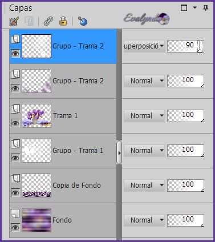This screenshot has height=242, width=215.
Task: Click the lock transparency padlock icon
Action: (x=63, y=21)
